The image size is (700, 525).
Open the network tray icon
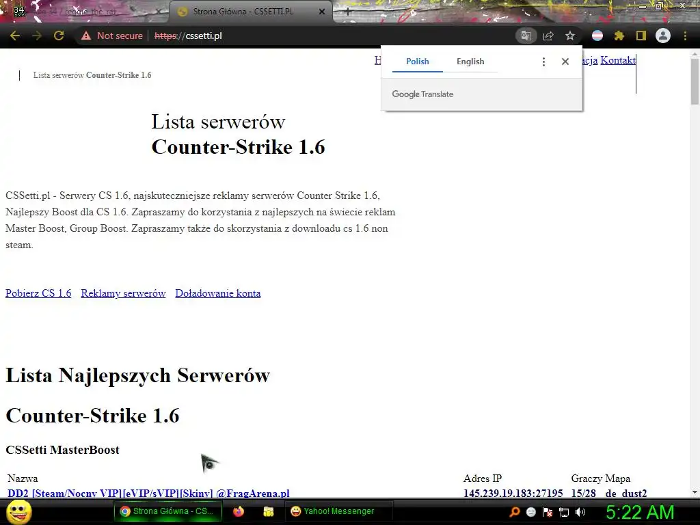[564, 512]
